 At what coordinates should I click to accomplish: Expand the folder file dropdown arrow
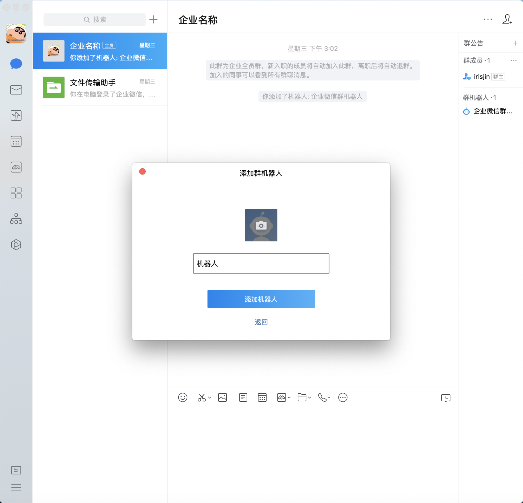(310, 398)
